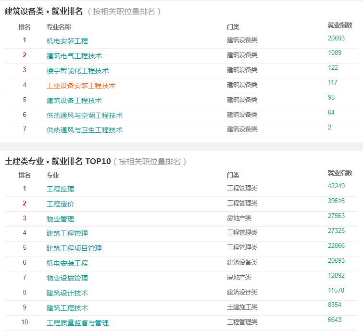Click 房地产类 category in the 物业设施管理 row
Screen dimensions: 363x333
239,277
